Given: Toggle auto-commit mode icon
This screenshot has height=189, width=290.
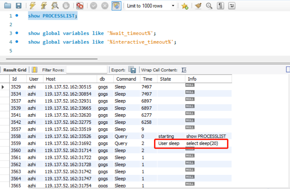Looking at the screenshot, I should (x=116, y=6).
